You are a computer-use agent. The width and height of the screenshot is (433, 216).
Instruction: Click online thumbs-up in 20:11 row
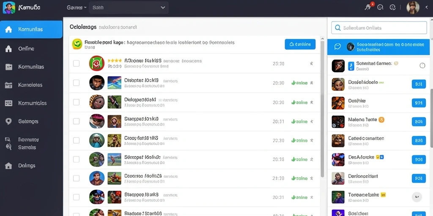[299, 121]
